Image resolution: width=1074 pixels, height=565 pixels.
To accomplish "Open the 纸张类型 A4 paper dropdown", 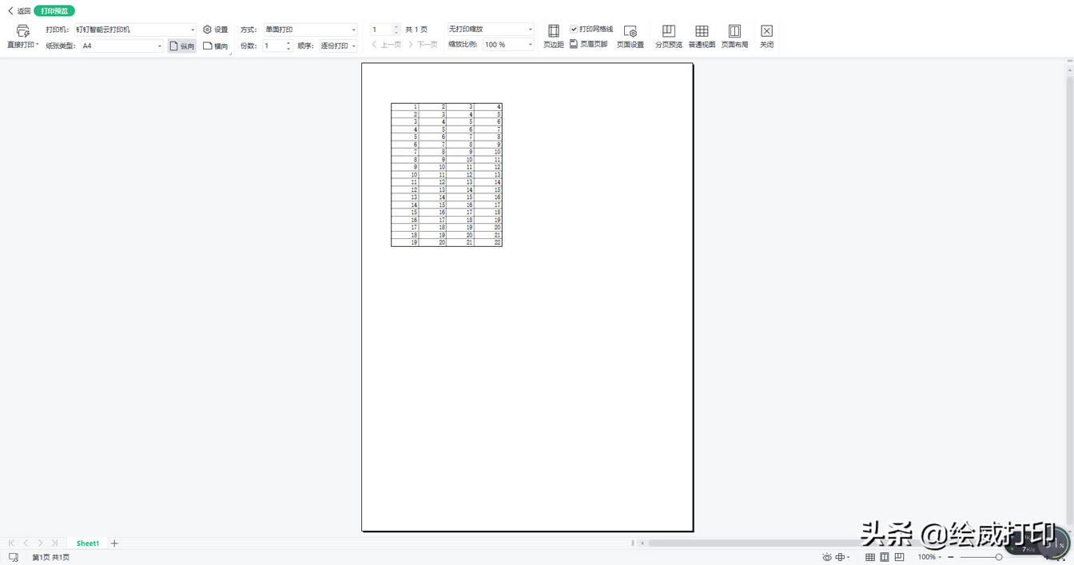I will tap(159, 46).
